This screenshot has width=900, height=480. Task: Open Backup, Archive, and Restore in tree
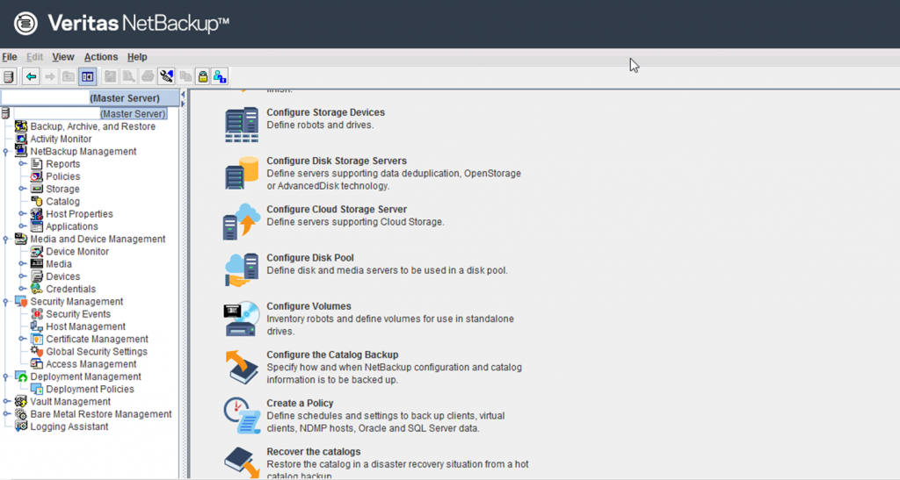tap(92, 126)
